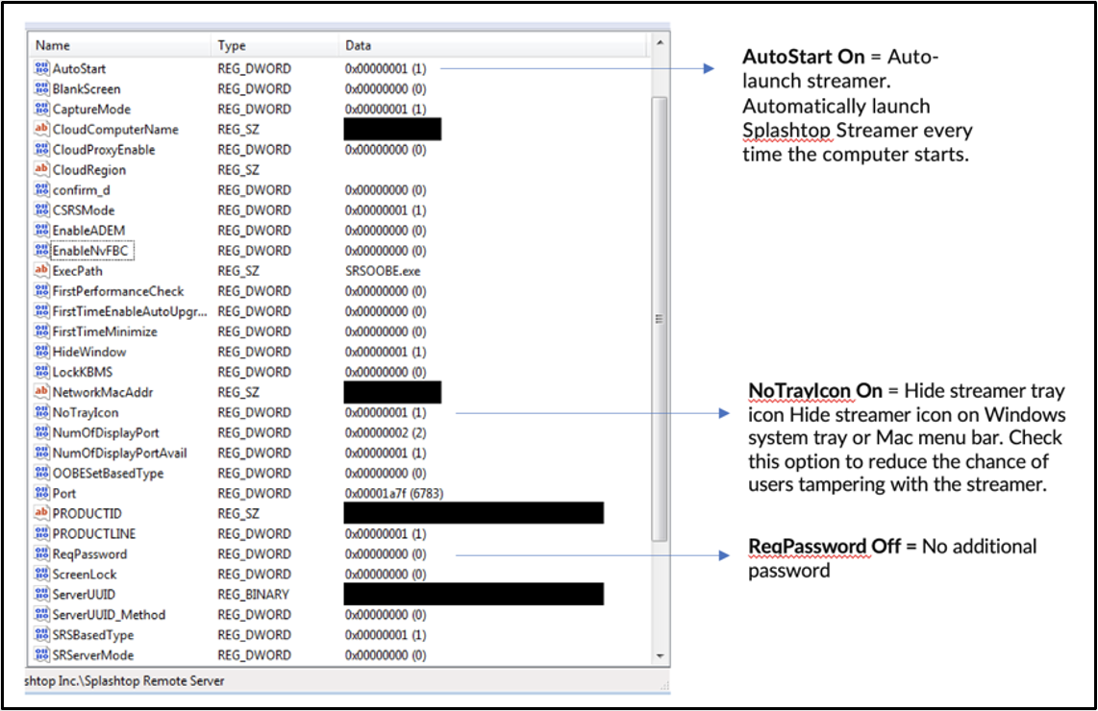Click the NumOfDisplayPort value icon

tap(42, 433)
